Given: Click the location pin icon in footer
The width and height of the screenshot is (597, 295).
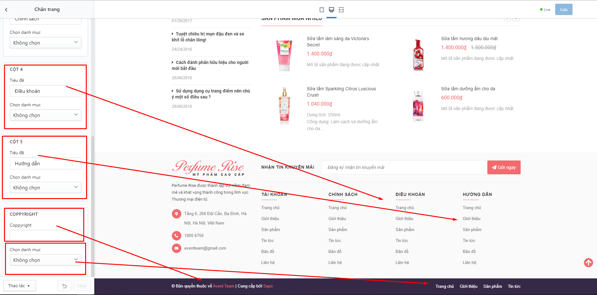Looking at the screenshot, I should click(177, 214).
